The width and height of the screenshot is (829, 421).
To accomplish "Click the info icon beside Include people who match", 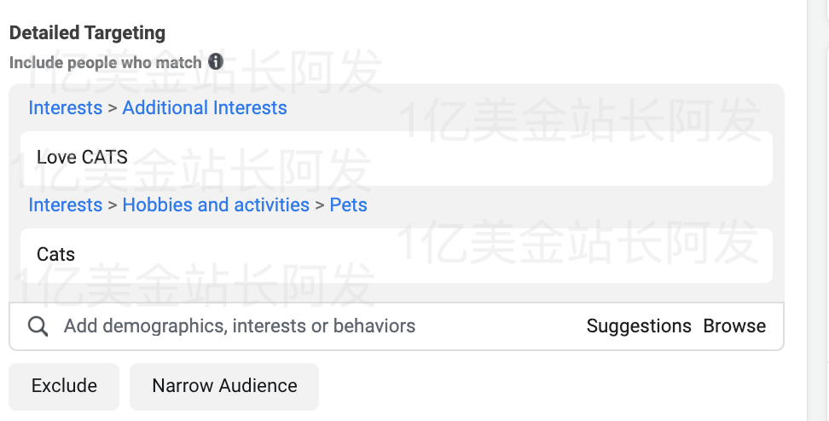I will click(216, 62).
